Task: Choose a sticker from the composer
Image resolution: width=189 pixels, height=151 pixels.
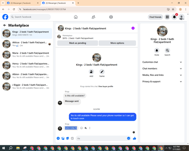Action: (68, 139)
